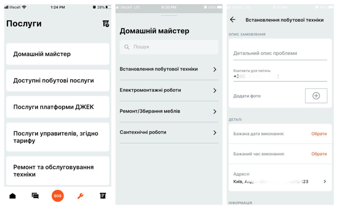Expand Електромонтажні роботи chevron
This screenshot has height=209, width=338.
tap(215, 90)
